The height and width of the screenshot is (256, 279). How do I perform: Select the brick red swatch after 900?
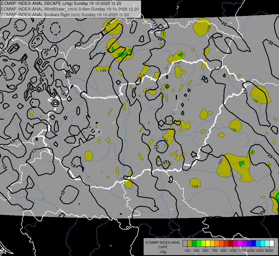coord(226,243)
